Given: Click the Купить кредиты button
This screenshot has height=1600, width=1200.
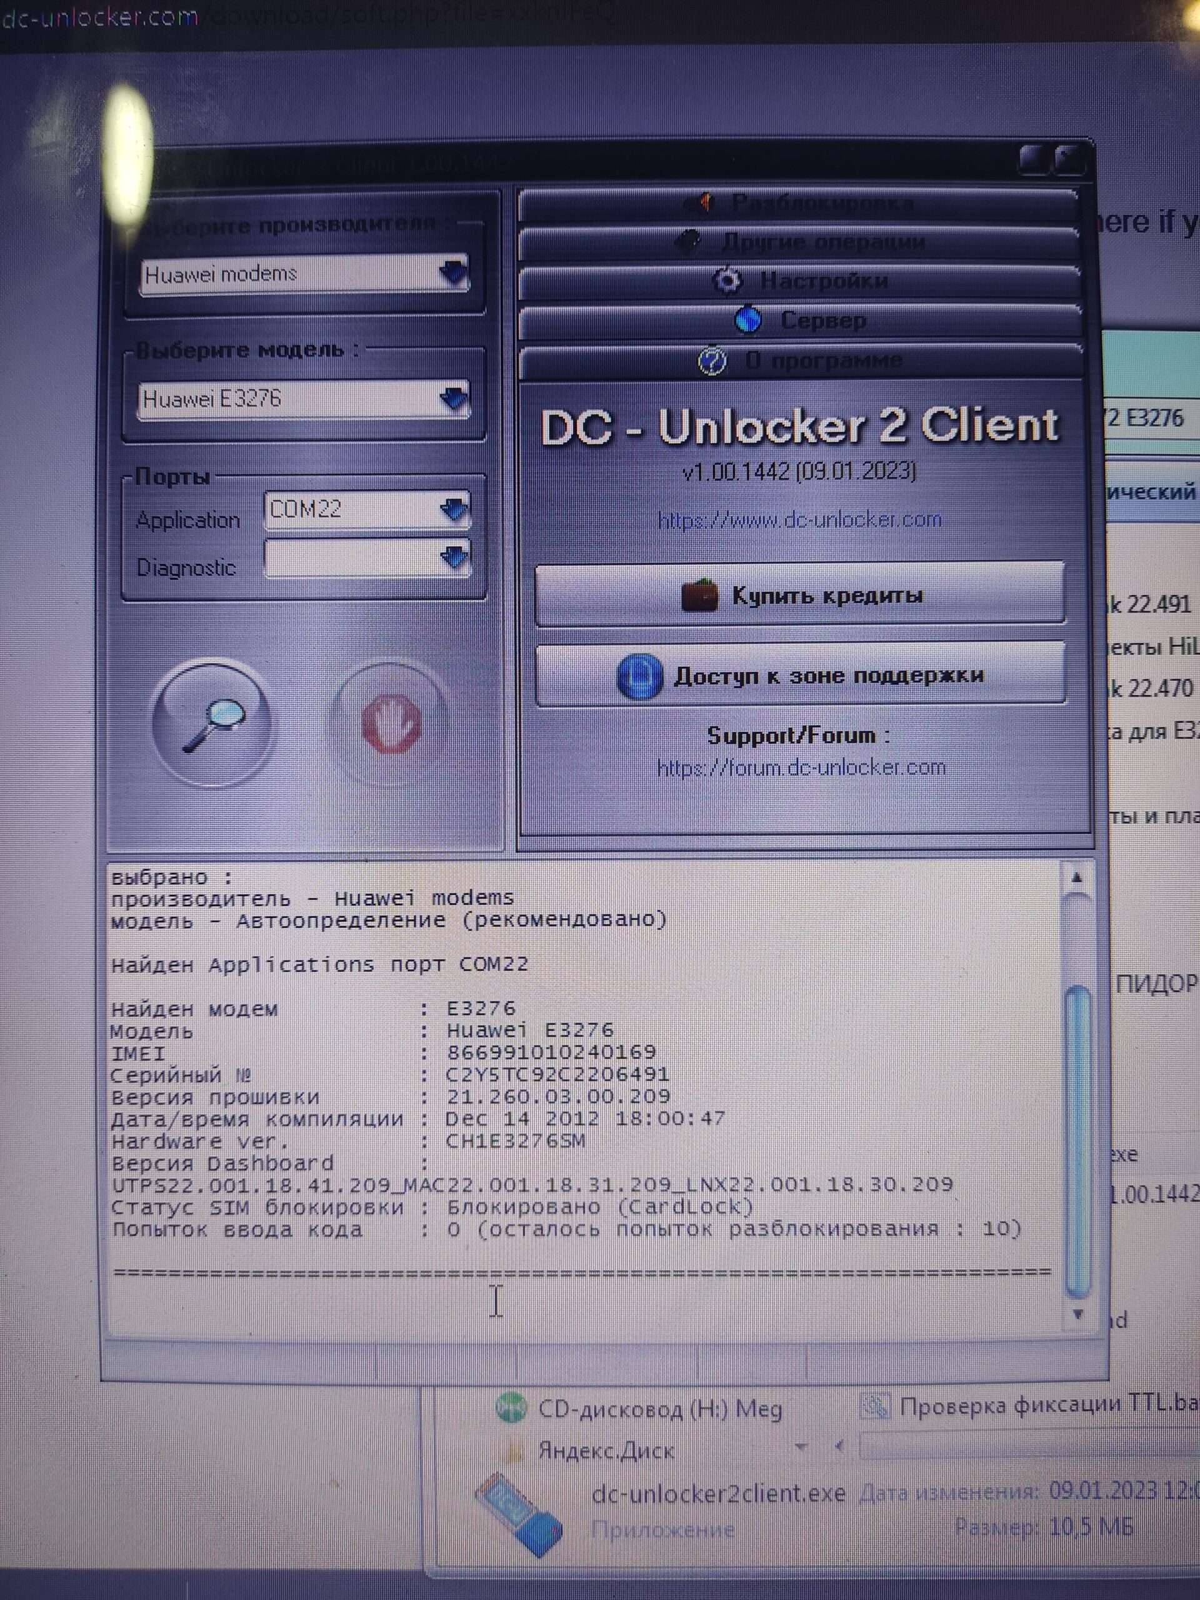Looking at the screenshot, I should 800,594.
